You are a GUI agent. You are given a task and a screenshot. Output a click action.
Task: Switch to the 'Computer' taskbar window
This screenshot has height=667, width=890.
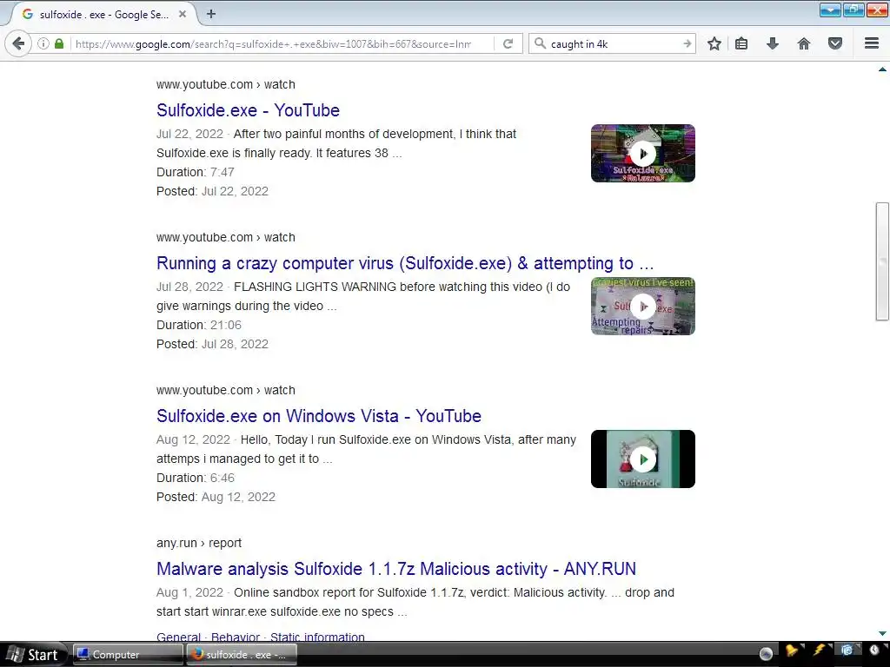[x=128, y=655]
